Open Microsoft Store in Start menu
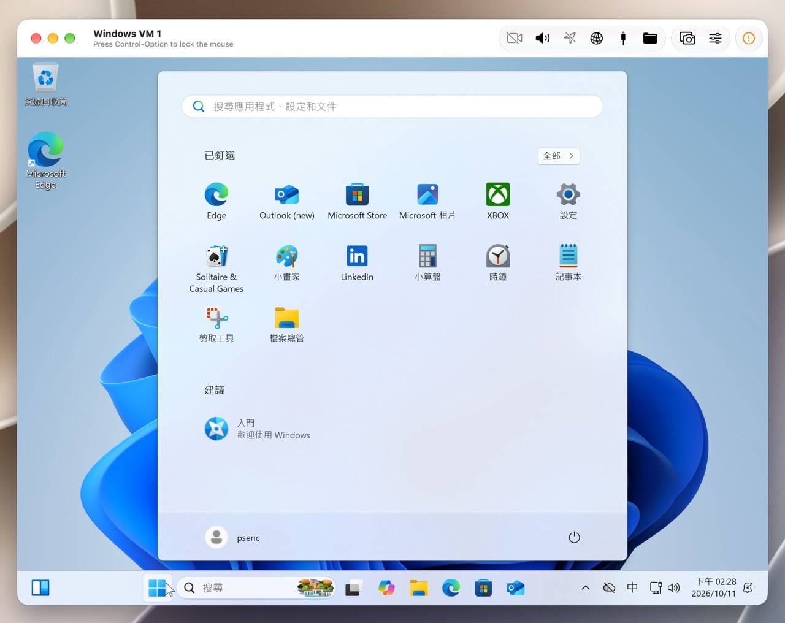The width and height of the screenshot is (785, 623). pyautogui.click(x=357, y=201)
